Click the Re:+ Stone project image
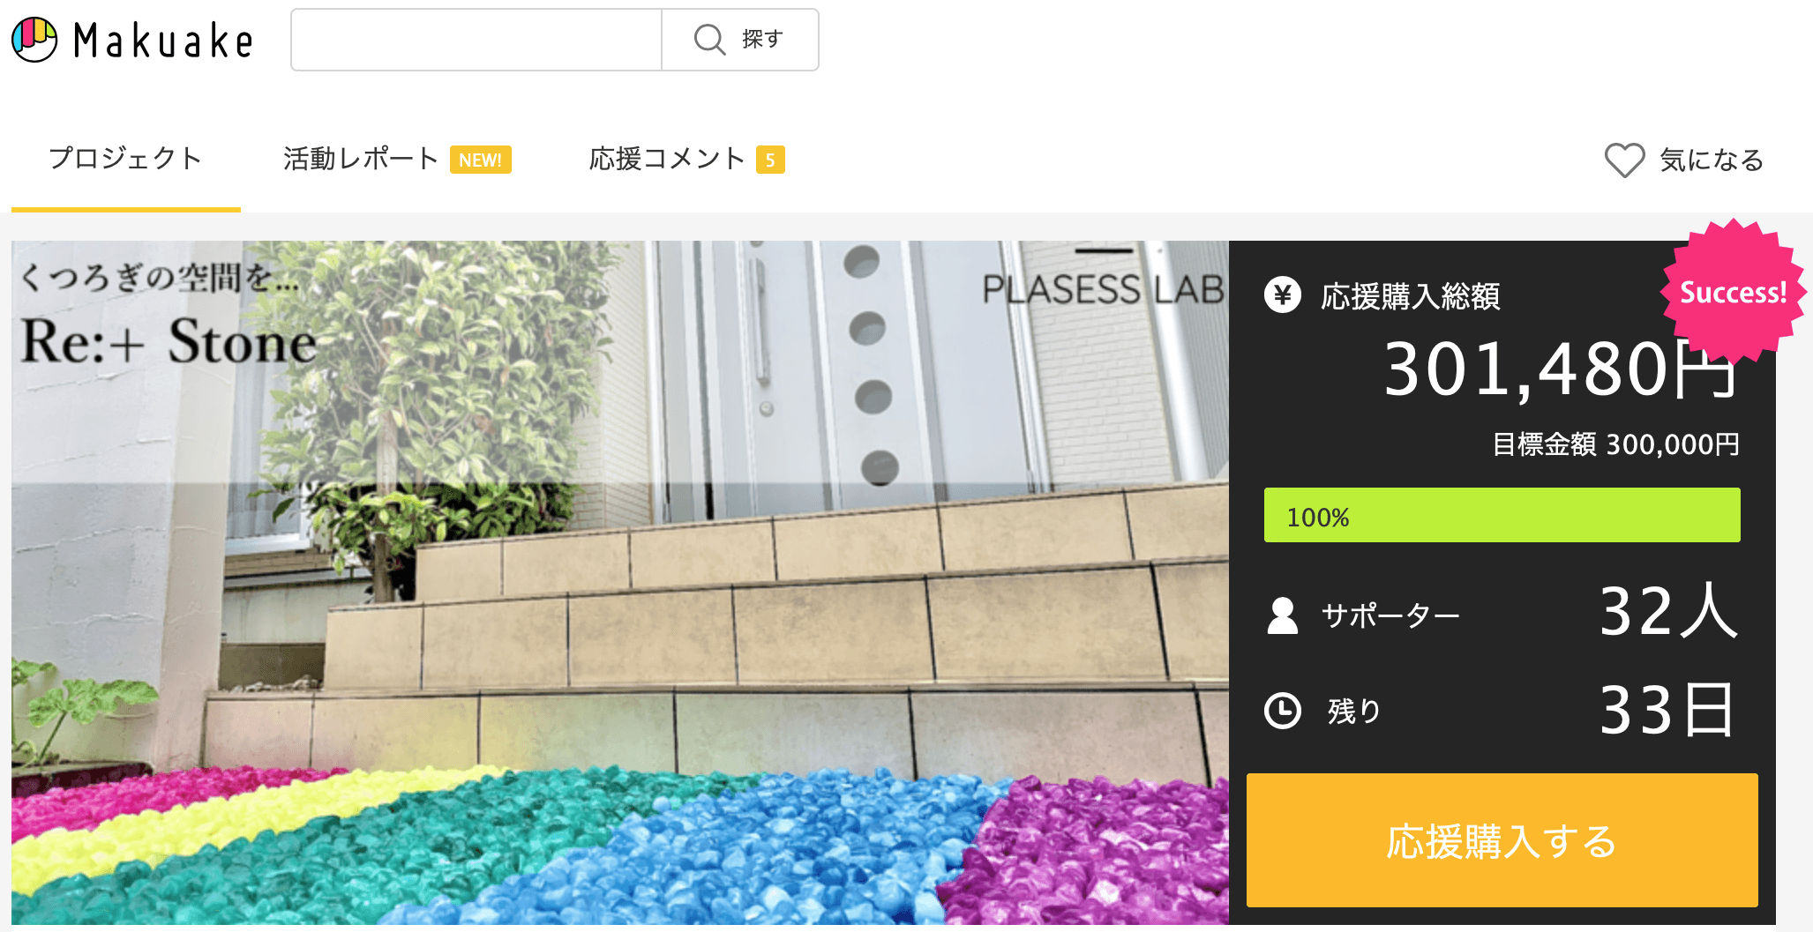 coord(619,582)
